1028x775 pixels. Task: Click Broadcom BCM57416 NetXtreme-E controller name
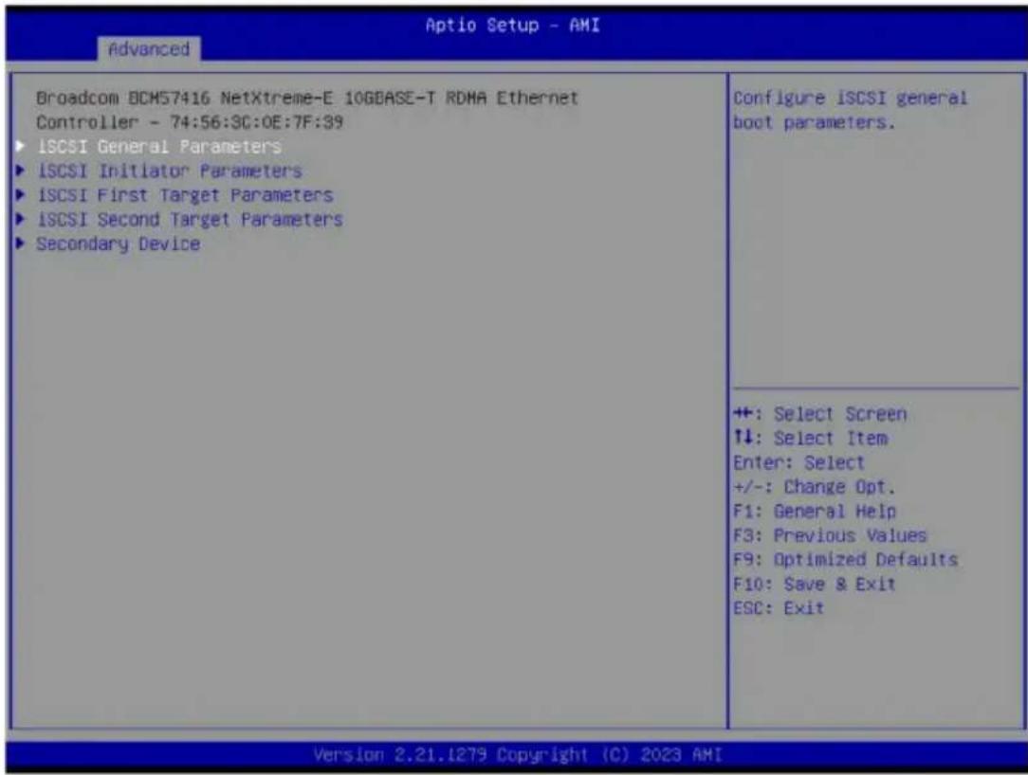tap(307, 98)
